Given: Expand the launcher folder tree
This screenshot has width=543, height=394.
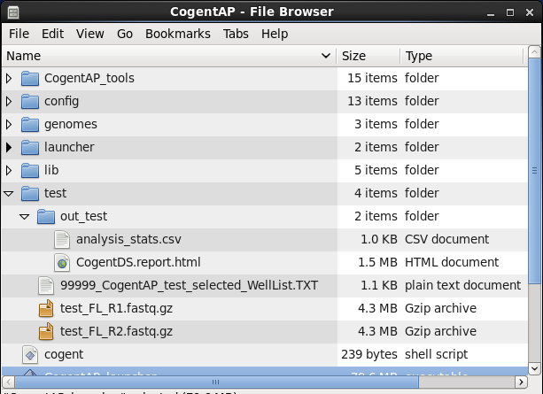Looking at the screenshot, I should (x=9, y=148).
